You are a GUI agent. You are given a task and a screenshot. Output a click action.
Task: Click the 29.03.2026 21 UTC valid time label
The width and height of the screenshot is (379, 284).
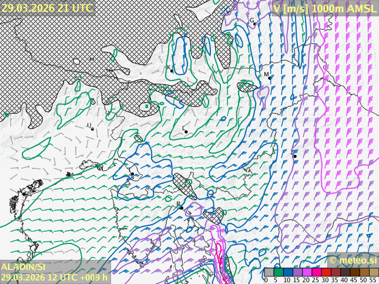(47, 8)
